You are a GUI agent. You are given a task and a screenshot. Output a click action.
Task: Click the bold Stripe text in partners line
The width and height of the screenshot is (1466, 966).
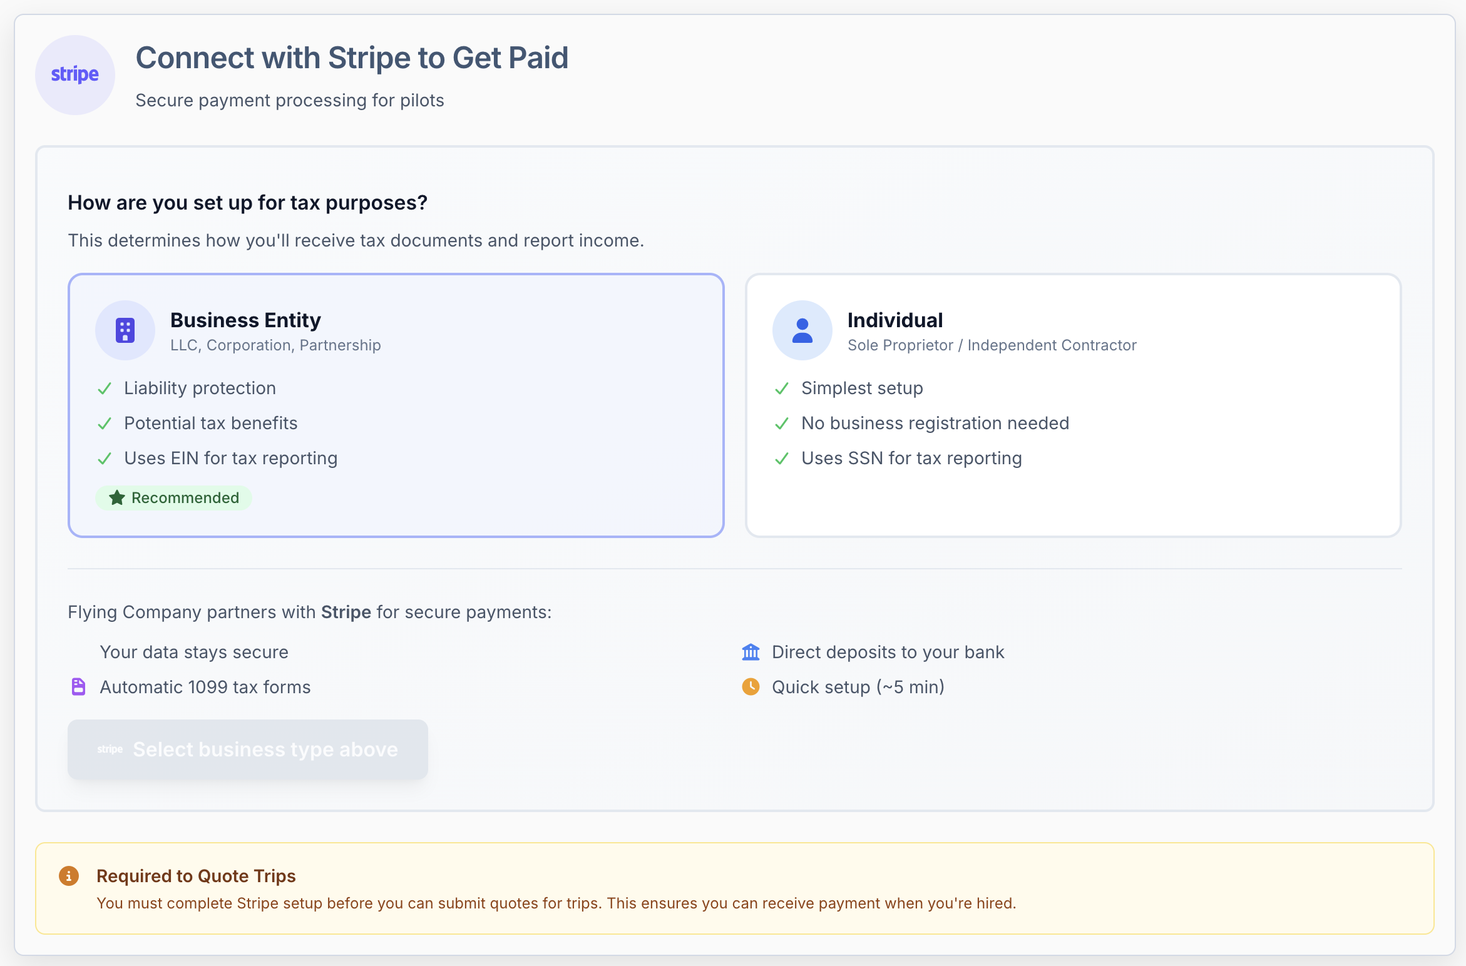point(346,612)
